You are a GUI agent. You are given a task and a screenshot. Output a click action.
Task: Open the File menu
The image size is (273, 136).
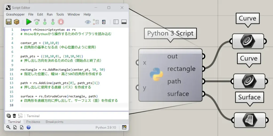31,14
